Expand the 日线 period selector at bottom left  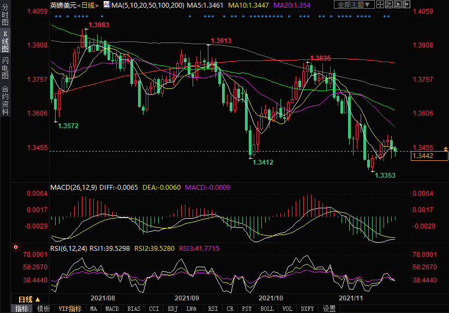(29, 299)
